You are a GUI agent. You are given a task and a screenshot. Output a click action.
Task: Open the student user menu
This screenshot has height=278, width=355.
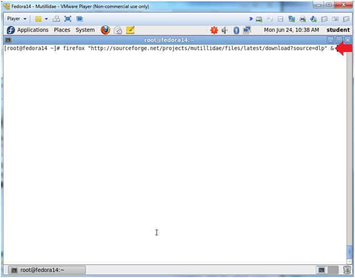[338, 30]
